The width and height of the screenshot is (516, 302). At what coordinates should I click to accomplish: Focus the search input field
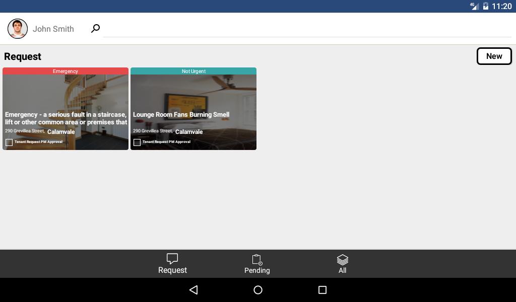point(307,29)
